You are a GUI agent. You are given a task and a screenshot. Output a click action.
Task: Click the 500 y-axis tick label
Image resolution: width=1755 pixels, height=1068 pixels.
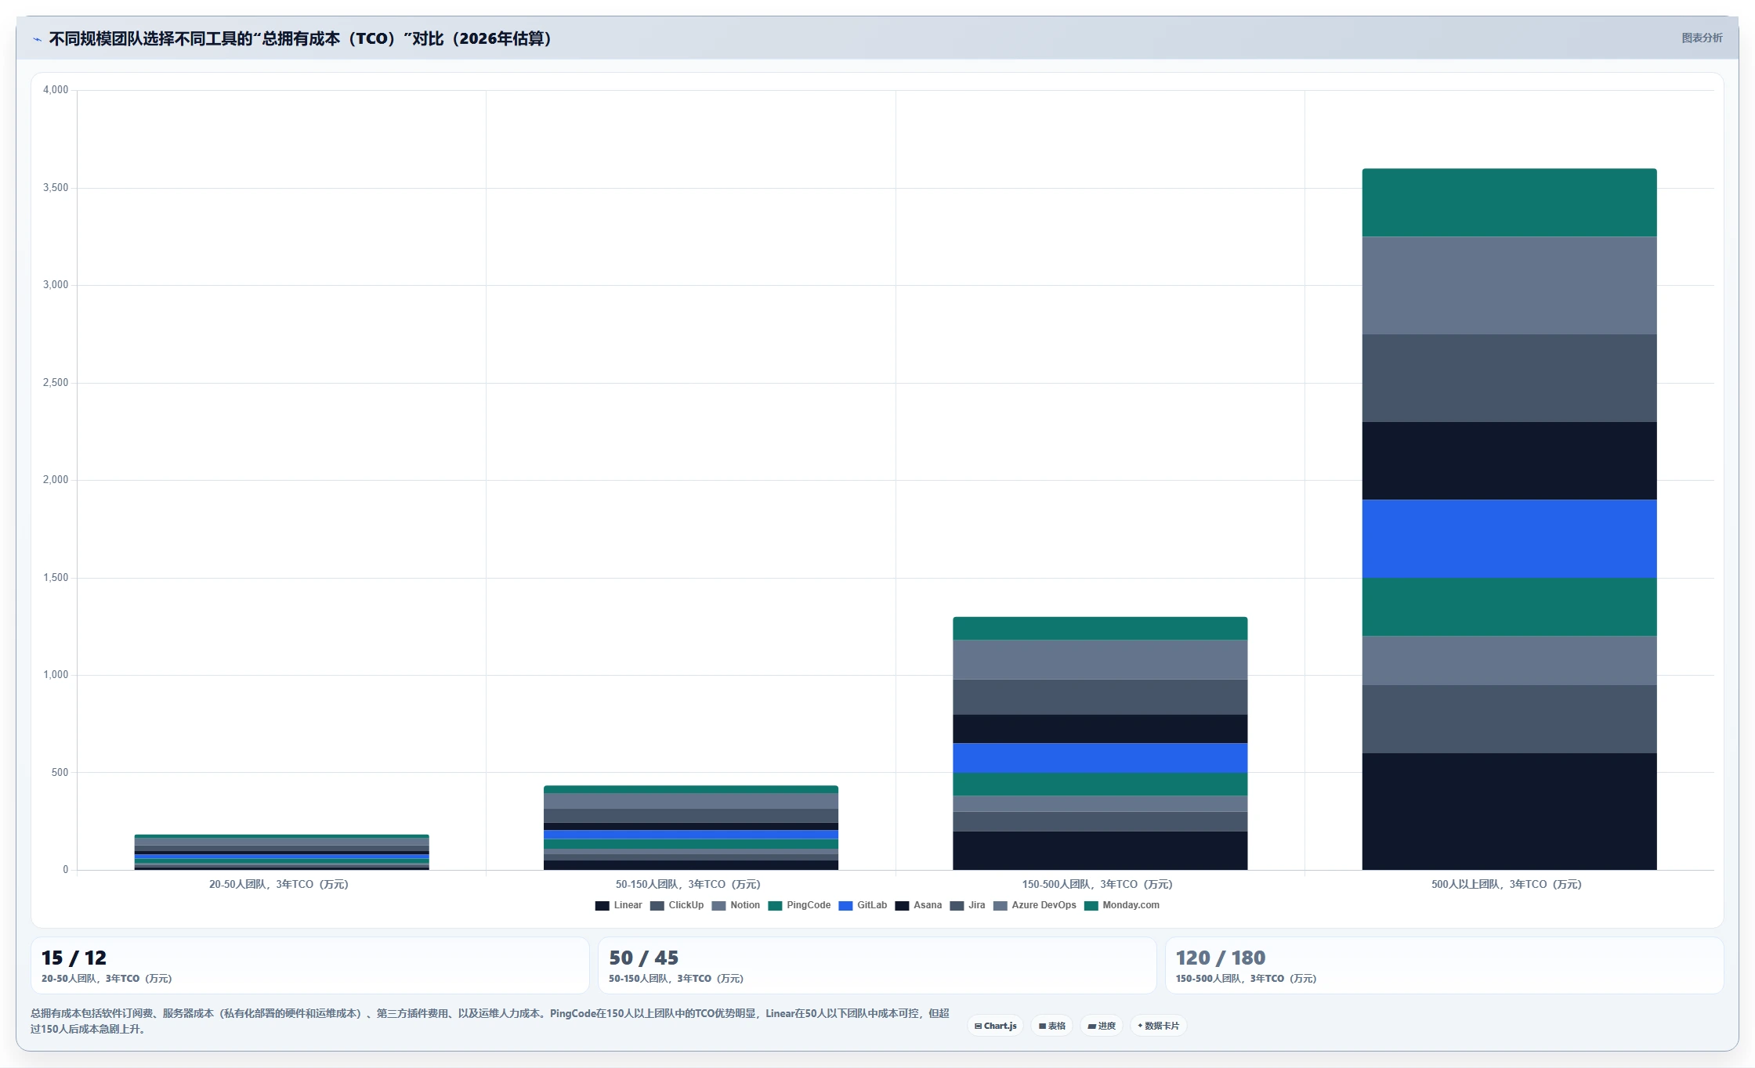(x=60, y=773)
